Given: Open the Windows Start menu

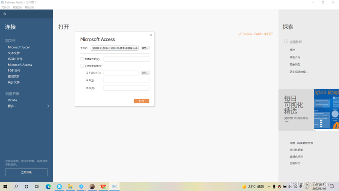Looking at the screenshot, I should pyautogui.click(x=5, y=186).
